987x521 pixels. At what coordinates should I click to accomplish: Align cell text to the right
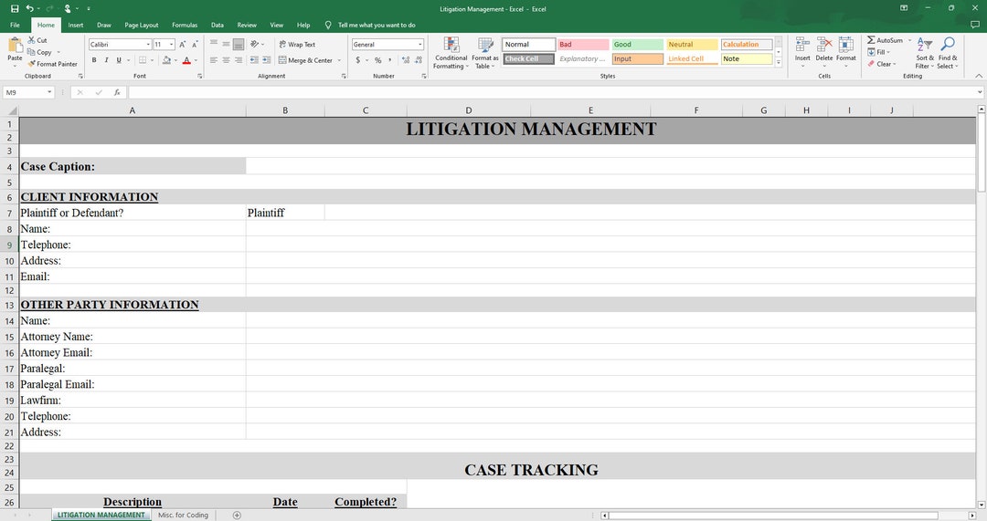click(239, 60)
